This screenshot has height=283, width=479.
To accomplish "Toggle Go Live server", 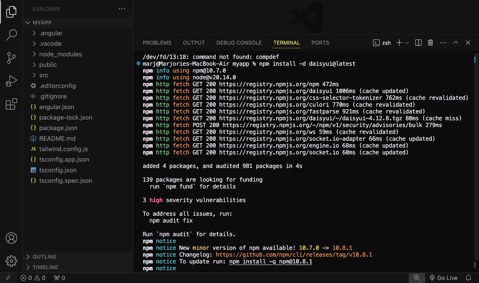I will [x=443, y=278].
